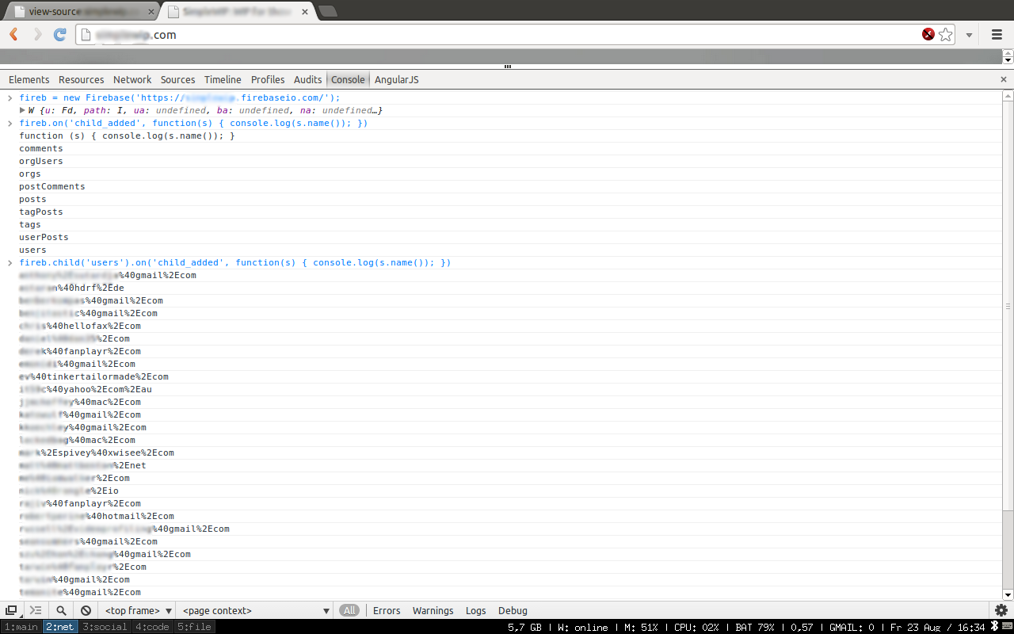This screenshot has height=634, width=1014.
Task: Reload the current page
Action: (59, 35)
